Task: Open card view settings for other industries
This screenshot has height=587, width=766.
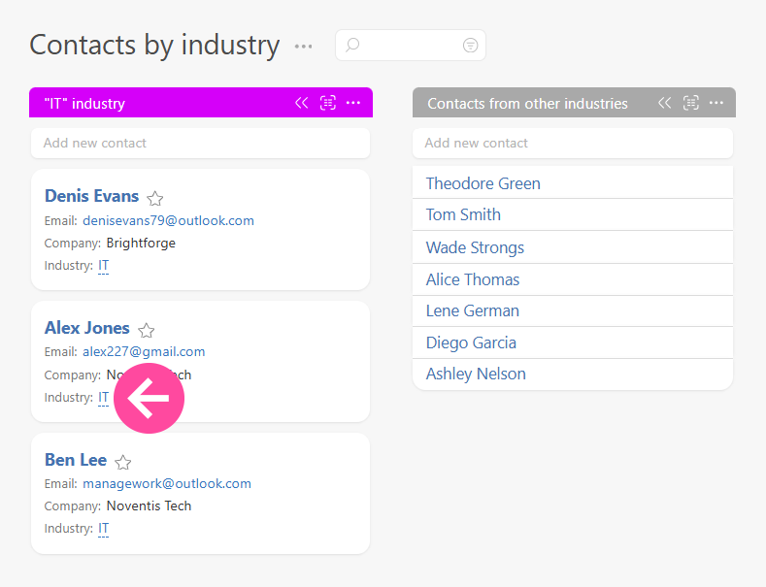Action: coord(691,103)
